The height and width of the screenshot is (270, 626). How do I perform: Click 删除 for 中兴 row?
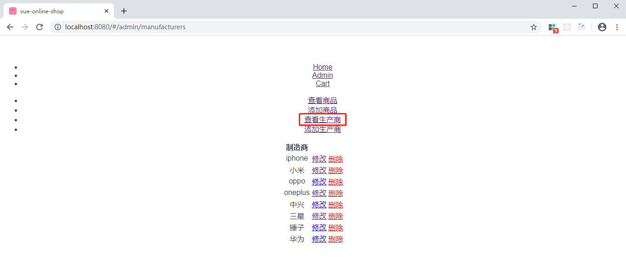click(x=336, y=205)
